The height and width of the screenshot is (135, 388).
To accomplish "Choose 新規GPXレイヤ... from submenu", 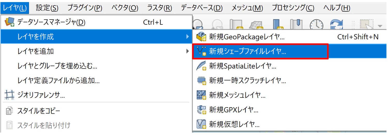I will 290,110.
